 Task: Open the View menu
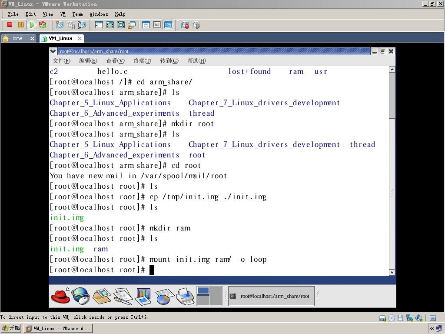pyautogui.click(x=48, y=14)
